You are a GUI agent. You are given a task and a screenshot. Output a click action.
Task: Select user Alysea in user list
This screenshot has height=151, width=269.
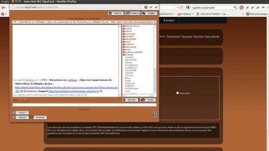(129, 62)
